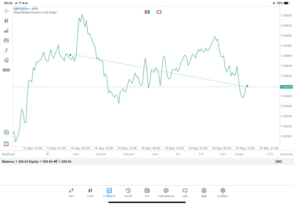Open the Quotes tab in bottom bar
Viewport: 294px width, 205px height.
tap(71, 192)
